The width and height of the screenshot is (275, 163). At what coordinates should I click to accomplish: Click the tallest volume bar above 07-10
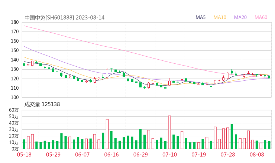click(169, 132)
